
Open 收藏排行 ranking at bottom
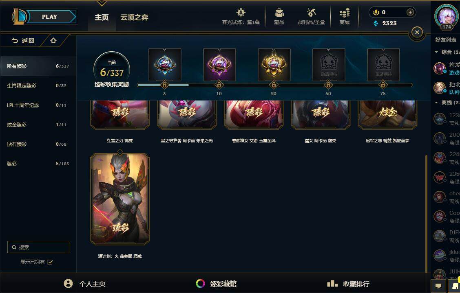coord(348,284)
